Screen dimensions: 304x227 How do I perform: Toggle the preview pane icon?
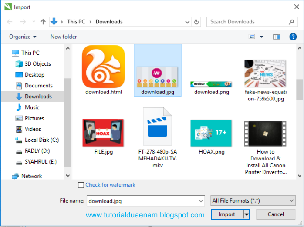277,37
